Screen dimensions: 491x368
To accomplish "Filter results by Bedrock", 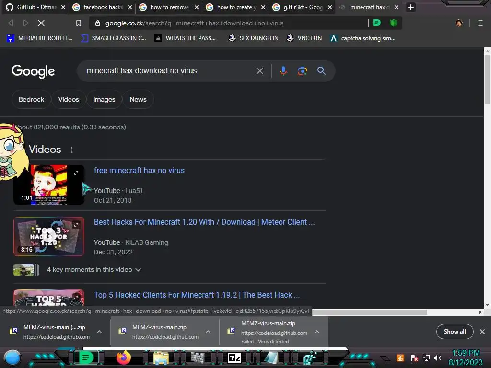I will [x=31, y=99].
